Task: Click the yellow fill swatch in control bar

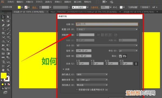Action: [19, 7]
